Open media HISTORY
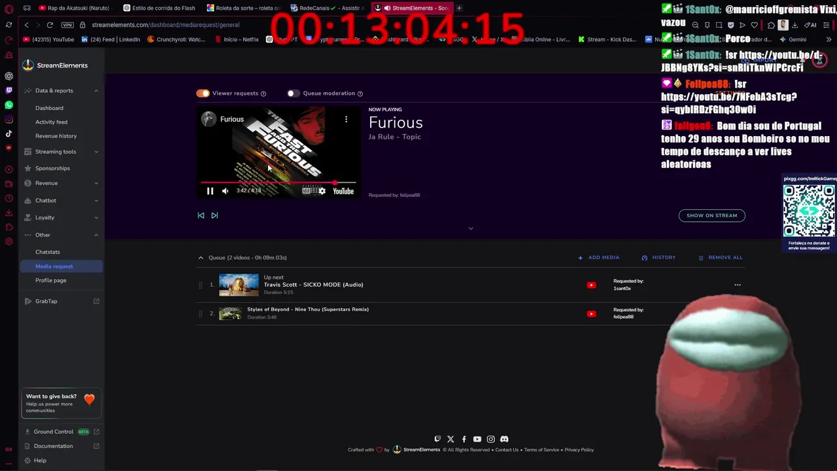This screenshot has height=471, width=837. pos(658,258)
